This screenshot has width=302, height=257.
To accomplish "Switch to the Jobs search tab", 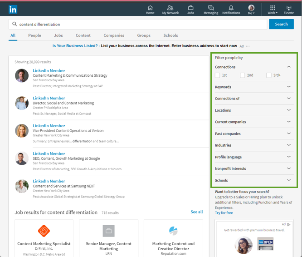I will [58, 35].
